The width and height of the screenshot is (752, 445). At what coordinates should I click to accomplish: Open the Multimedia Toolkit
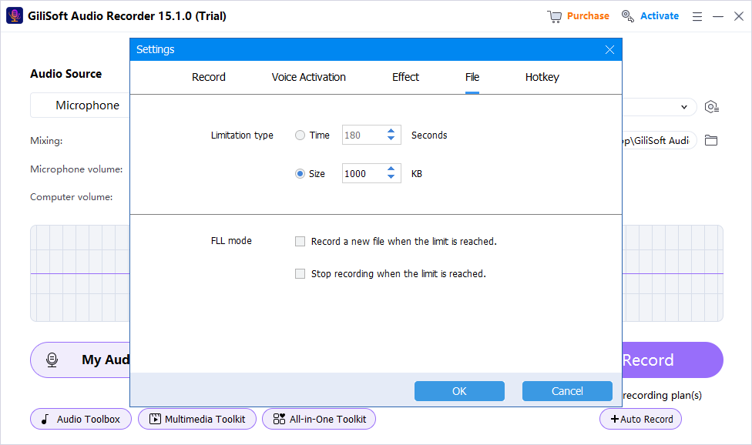[x=197, y=419]
